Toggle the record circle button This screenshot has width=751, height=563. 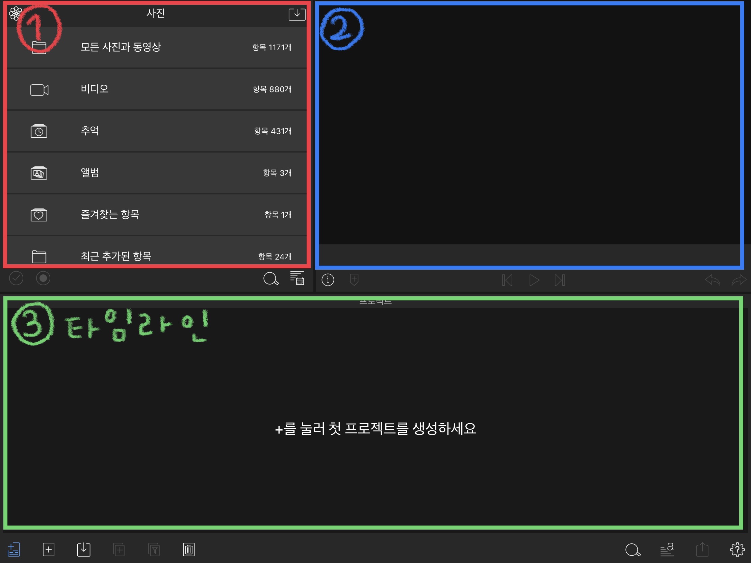pos(43,278)
